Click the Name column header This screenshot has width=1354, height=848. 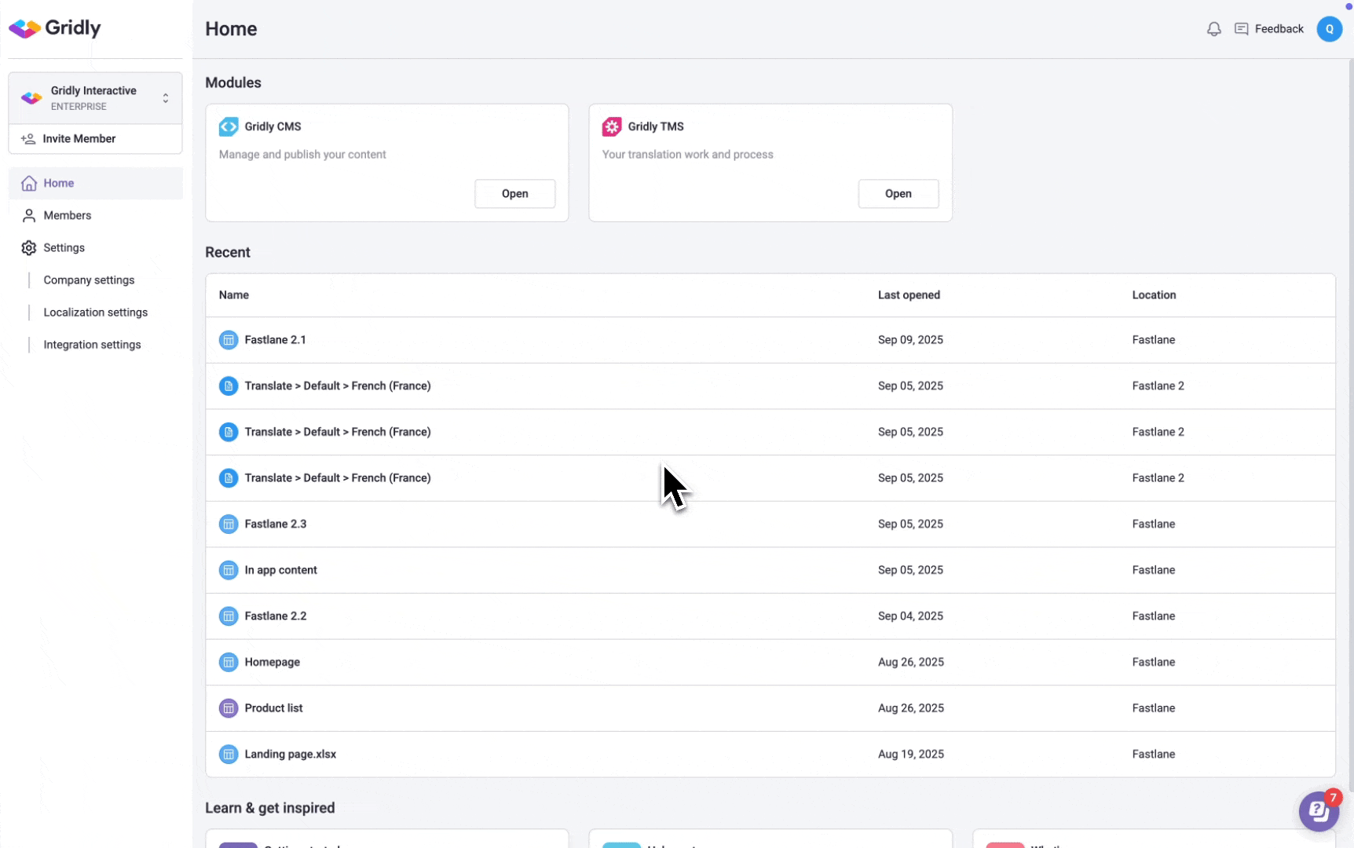click(234, 295)
